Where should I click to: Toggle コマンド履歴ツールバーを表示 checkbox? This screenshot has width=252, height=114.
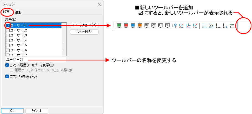(x=7, y=65)
